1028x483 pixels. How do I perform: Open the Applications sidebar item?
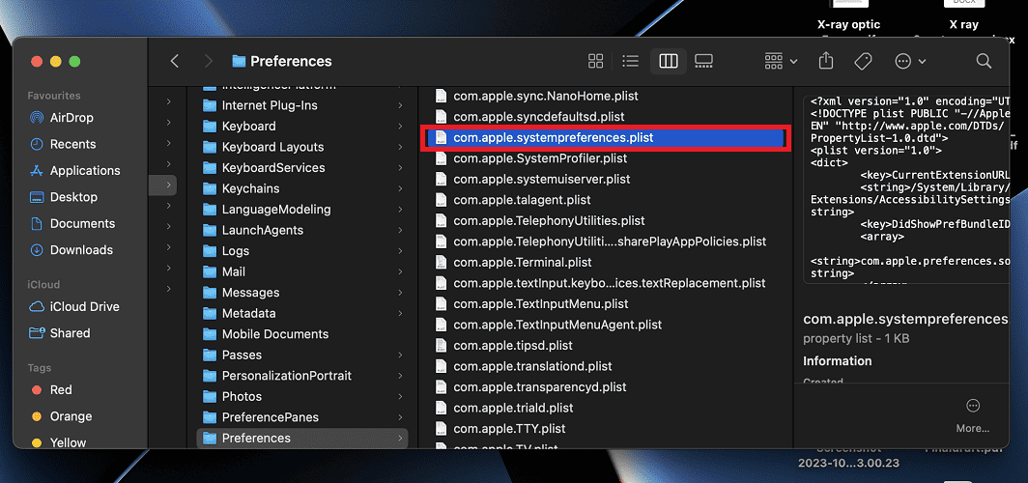coord(85,170)
